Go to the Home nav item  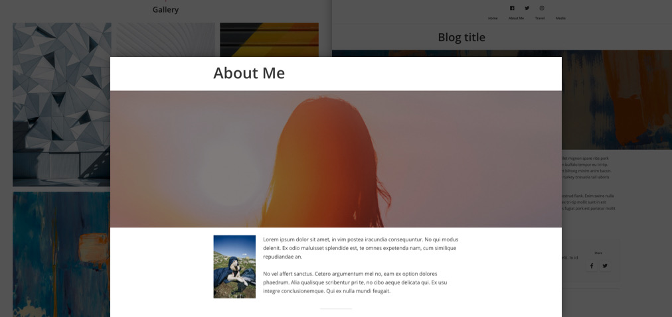(x=493, y=19)
